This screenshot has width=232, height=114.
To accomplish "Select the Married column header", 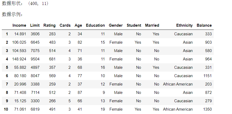I will coord(152,25).
